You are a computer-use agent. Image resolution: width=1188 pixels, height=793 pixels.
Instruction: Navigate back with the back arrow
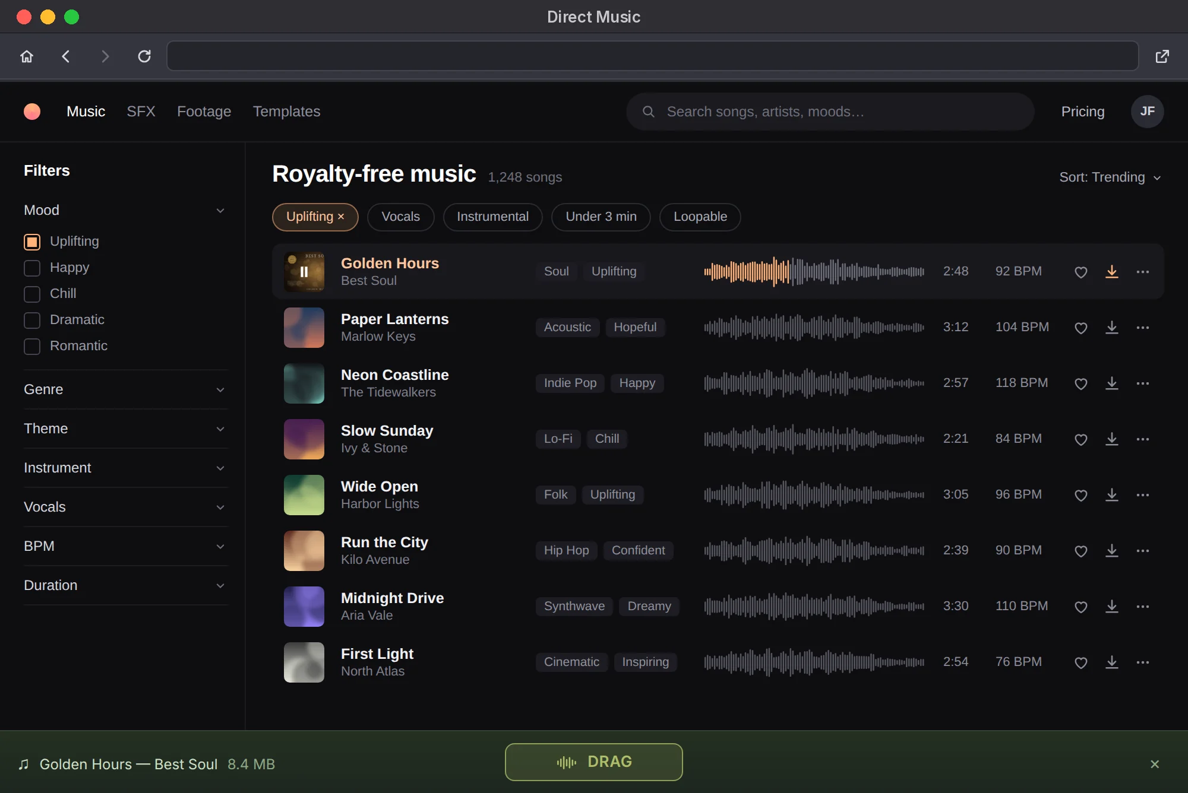coord(66,56)
